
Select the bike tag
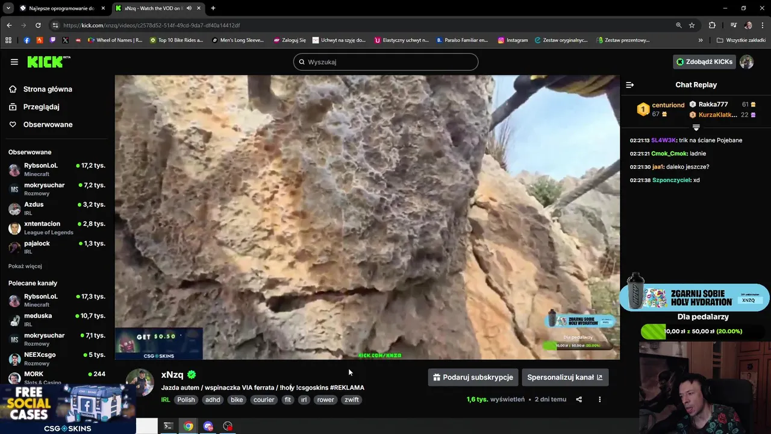pyautogui.click(x=237, y=400)
